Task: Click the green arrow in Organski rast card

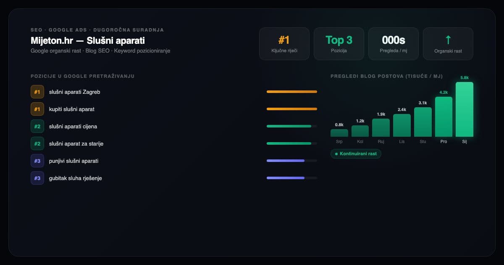Action: (448, 40)
